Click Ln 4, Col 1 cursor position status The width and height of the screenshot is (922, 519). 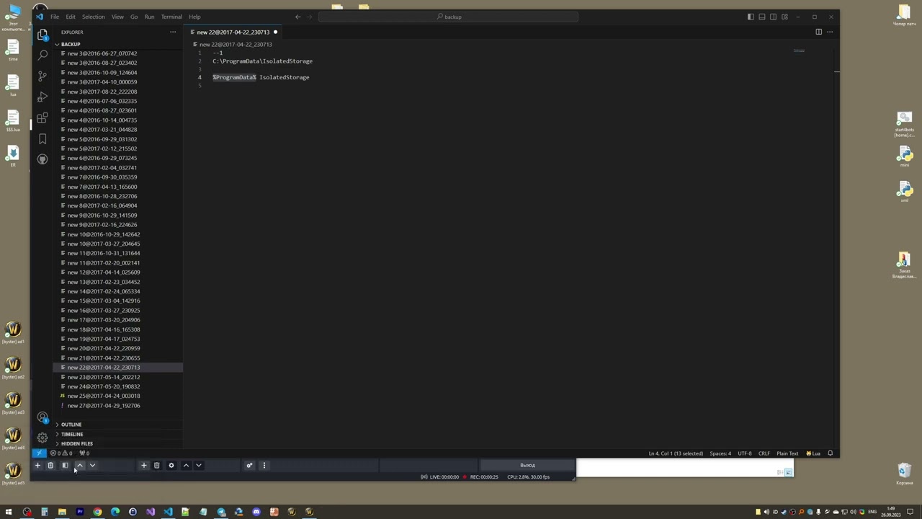pos(676,453)
